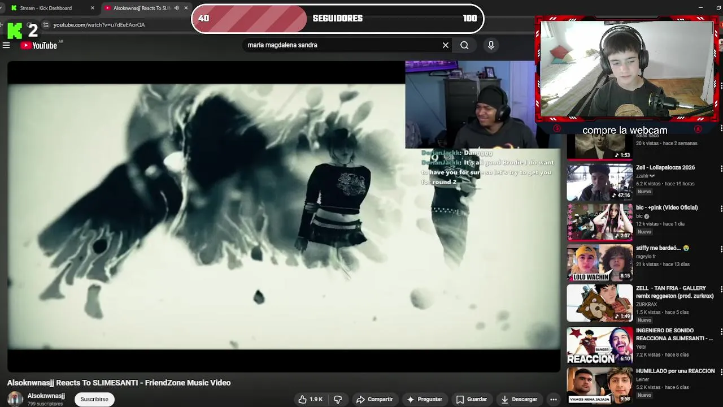Open the HUMILLADO por una REACCION thumbnail
723x407 pixels.
[600, 386]
